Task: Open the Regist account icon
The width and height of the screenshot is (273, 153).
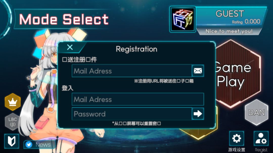Action: (x=261, y=139)
